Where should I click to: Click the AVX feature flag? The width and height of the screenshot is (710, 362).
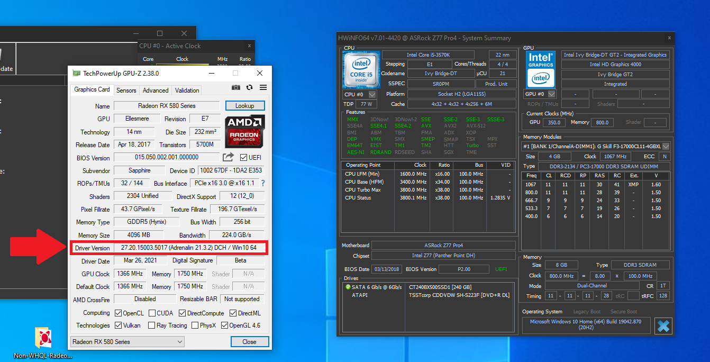pyautogui.click(x=426, y=126)
